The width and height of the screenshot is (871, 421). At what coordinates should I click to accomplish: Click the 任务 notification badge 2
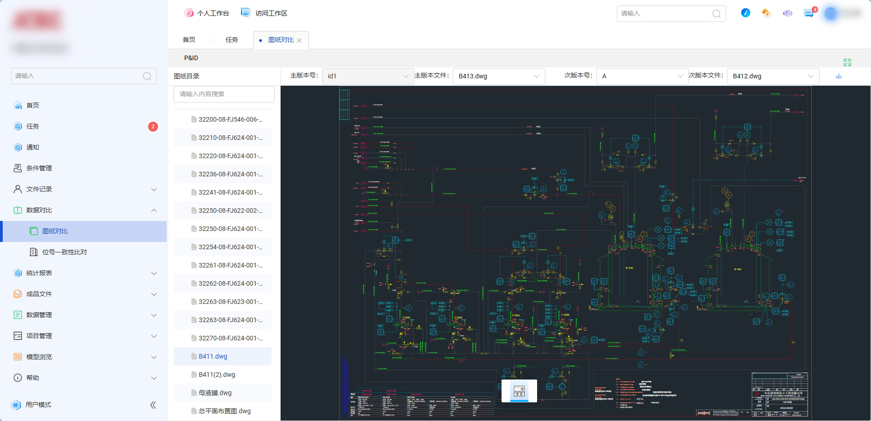pos(153,126)
